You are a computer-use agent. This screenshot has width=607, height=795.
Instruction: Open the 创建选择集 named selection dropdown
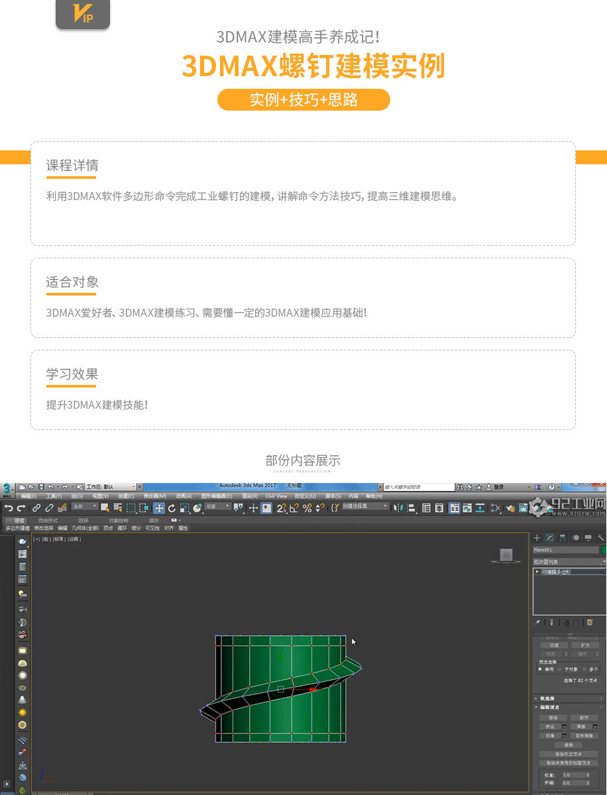365,505
